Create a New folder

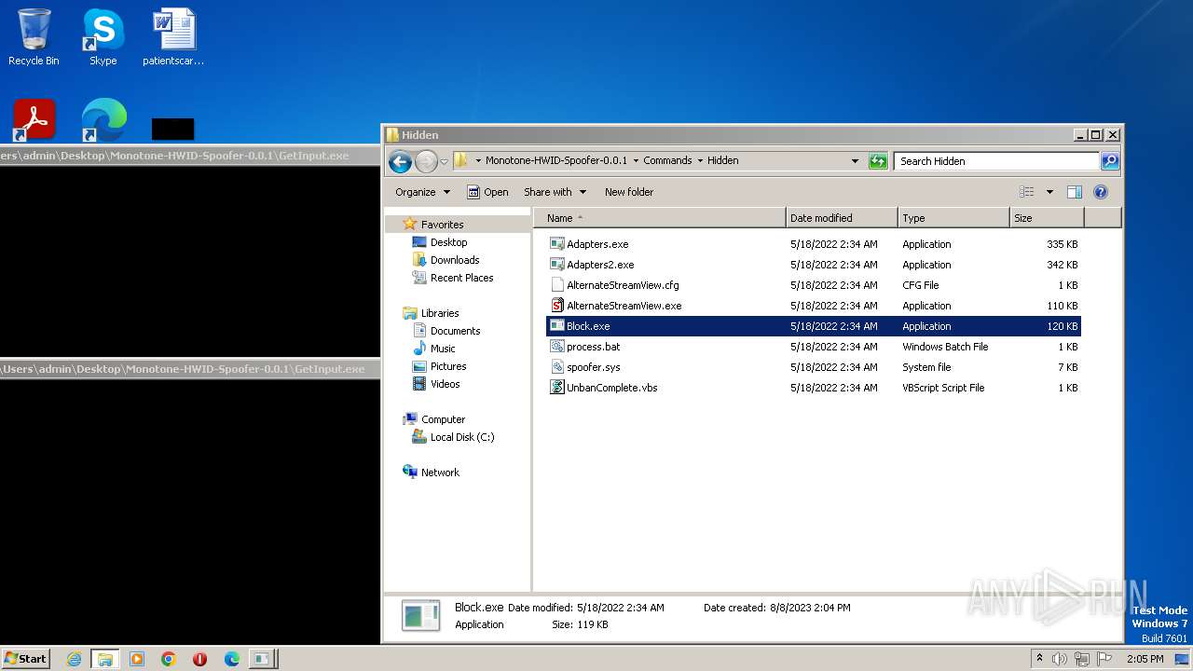629,192
